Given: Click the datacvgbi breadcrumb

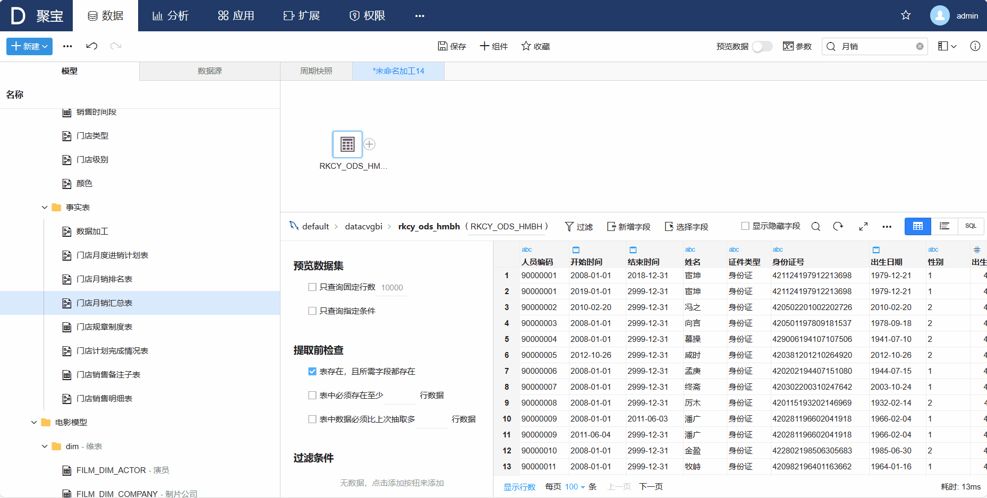Looking at the screenshot, I should point(364,227).
